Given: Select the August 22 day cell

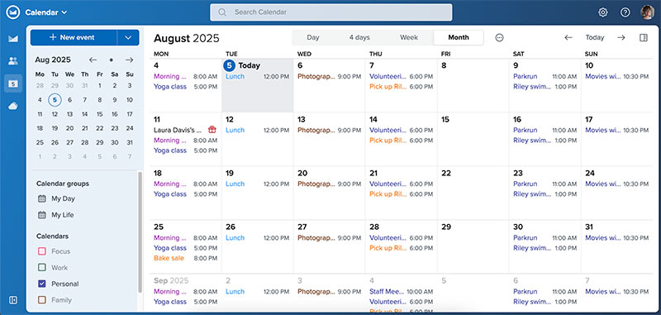Looking at the screenshot, I should [x=473, y=193].
